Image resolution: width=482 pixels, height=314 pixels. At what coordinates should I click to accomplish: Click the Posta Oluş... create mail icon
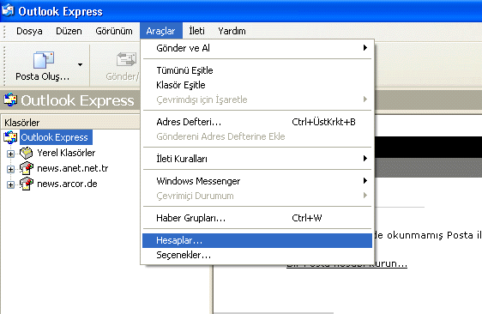pyautogui.click(x=44, y=60)
